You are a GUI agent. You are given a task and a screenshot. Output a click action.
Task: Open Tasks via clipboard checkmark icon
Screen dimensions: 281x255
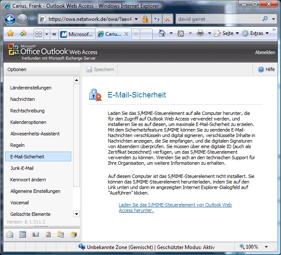(x=48, y=235)
